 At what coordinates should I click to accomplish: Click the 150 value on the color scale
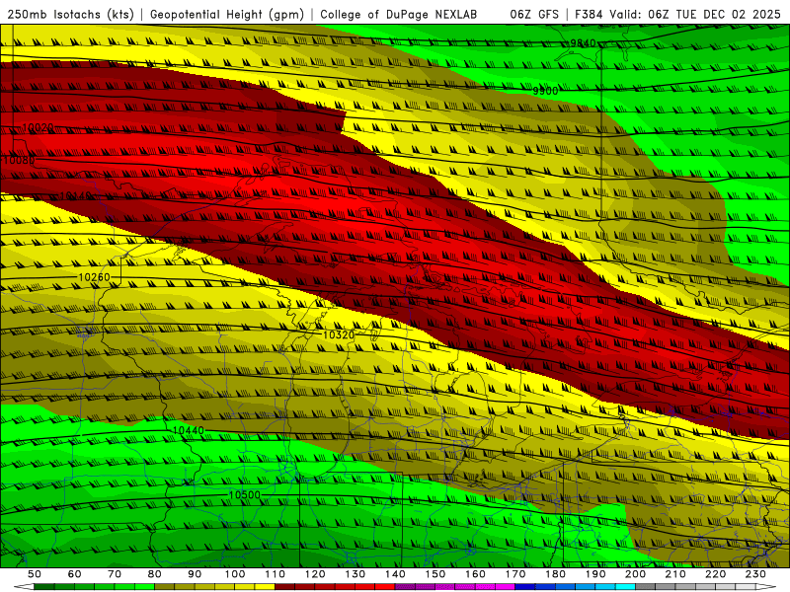point(435,574)
